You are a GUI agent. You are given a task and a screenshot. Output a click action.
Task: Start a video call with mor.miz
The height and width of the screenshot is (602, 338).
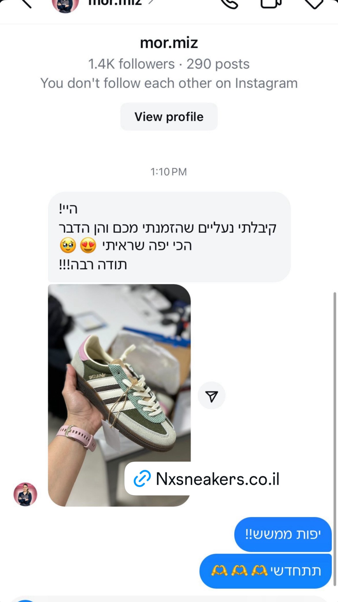coord(271,4)
